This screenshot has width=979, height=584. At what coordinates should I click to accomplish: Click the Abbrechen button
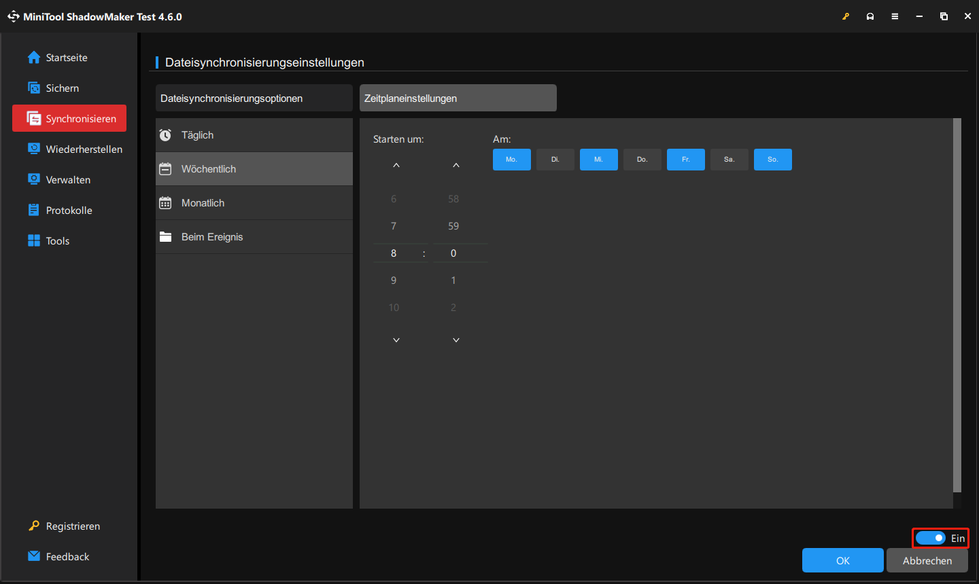pos(927,560)
